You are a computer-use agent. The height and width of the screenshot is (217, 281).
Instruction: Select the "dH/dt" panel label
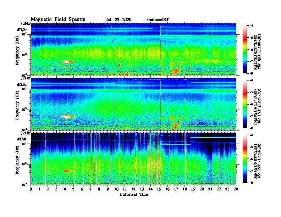22,30
